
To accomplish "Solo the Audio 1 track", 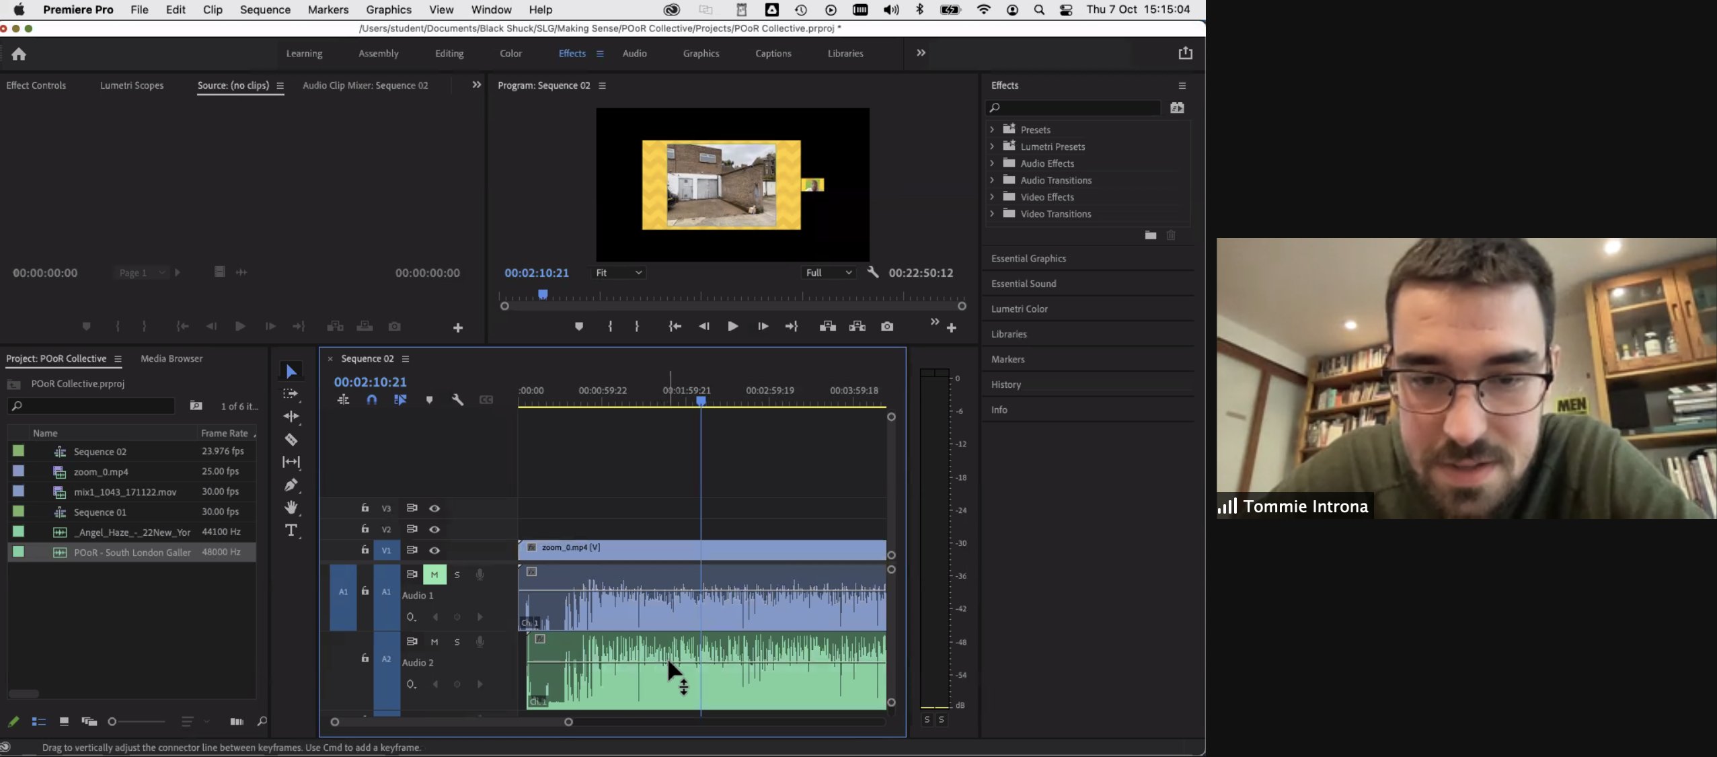I will pyautogui.click(x=457, y=575).
